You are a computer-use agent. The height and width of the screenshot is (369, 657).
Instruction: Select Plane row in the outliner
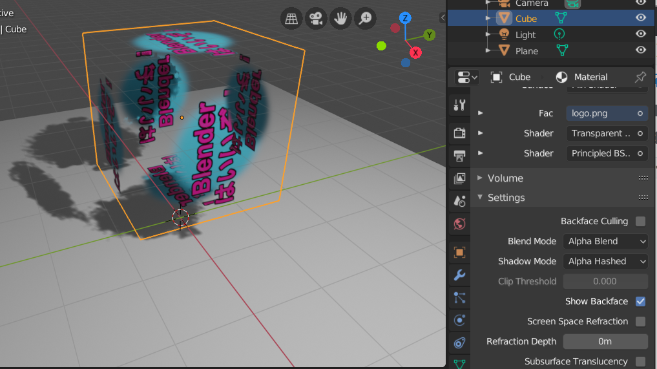(x=550, y=50)
